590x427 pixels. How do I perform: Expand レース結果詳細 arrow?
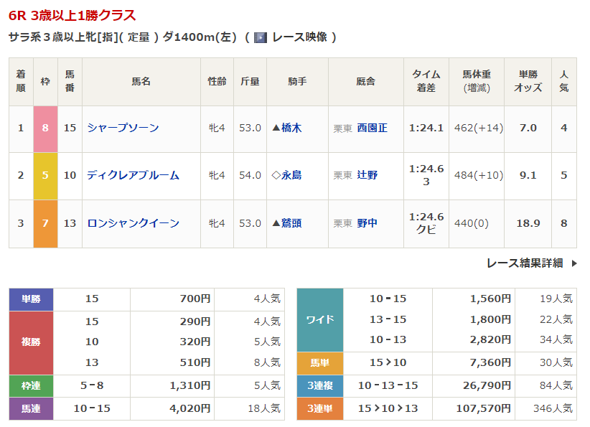click(x=573, y=263)
